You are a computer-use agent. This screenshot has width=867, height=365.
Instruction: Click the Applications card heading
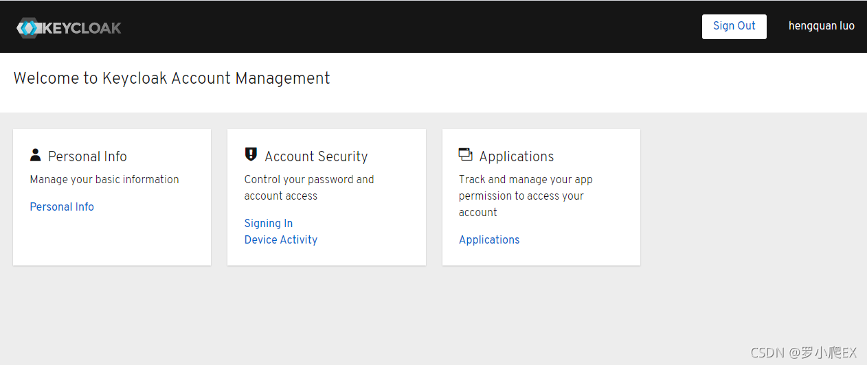(x=517, y=156)
